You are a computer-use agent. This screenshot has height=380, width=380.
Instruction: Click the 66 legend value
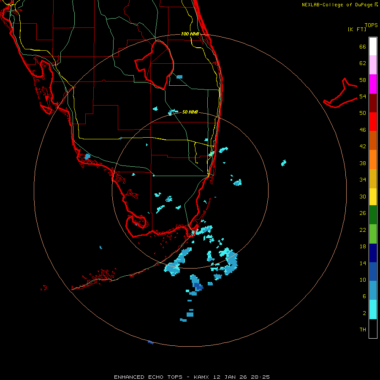pos(363,46)
